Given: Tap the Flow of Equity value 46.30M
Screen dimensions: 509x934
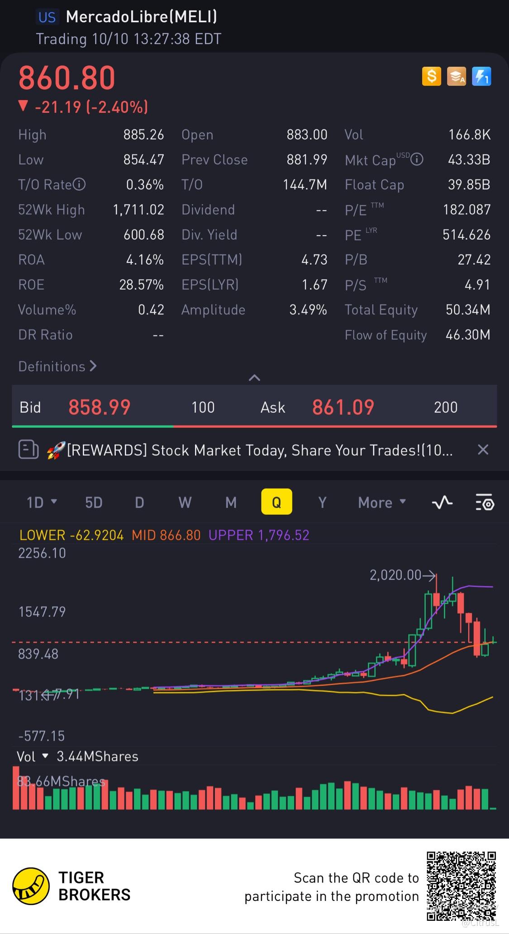Looking at the screenshot, I should tap(468, 334).
